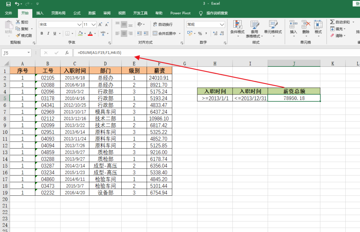
Task: Click Fill (填充) button
Action: point(338,29)
